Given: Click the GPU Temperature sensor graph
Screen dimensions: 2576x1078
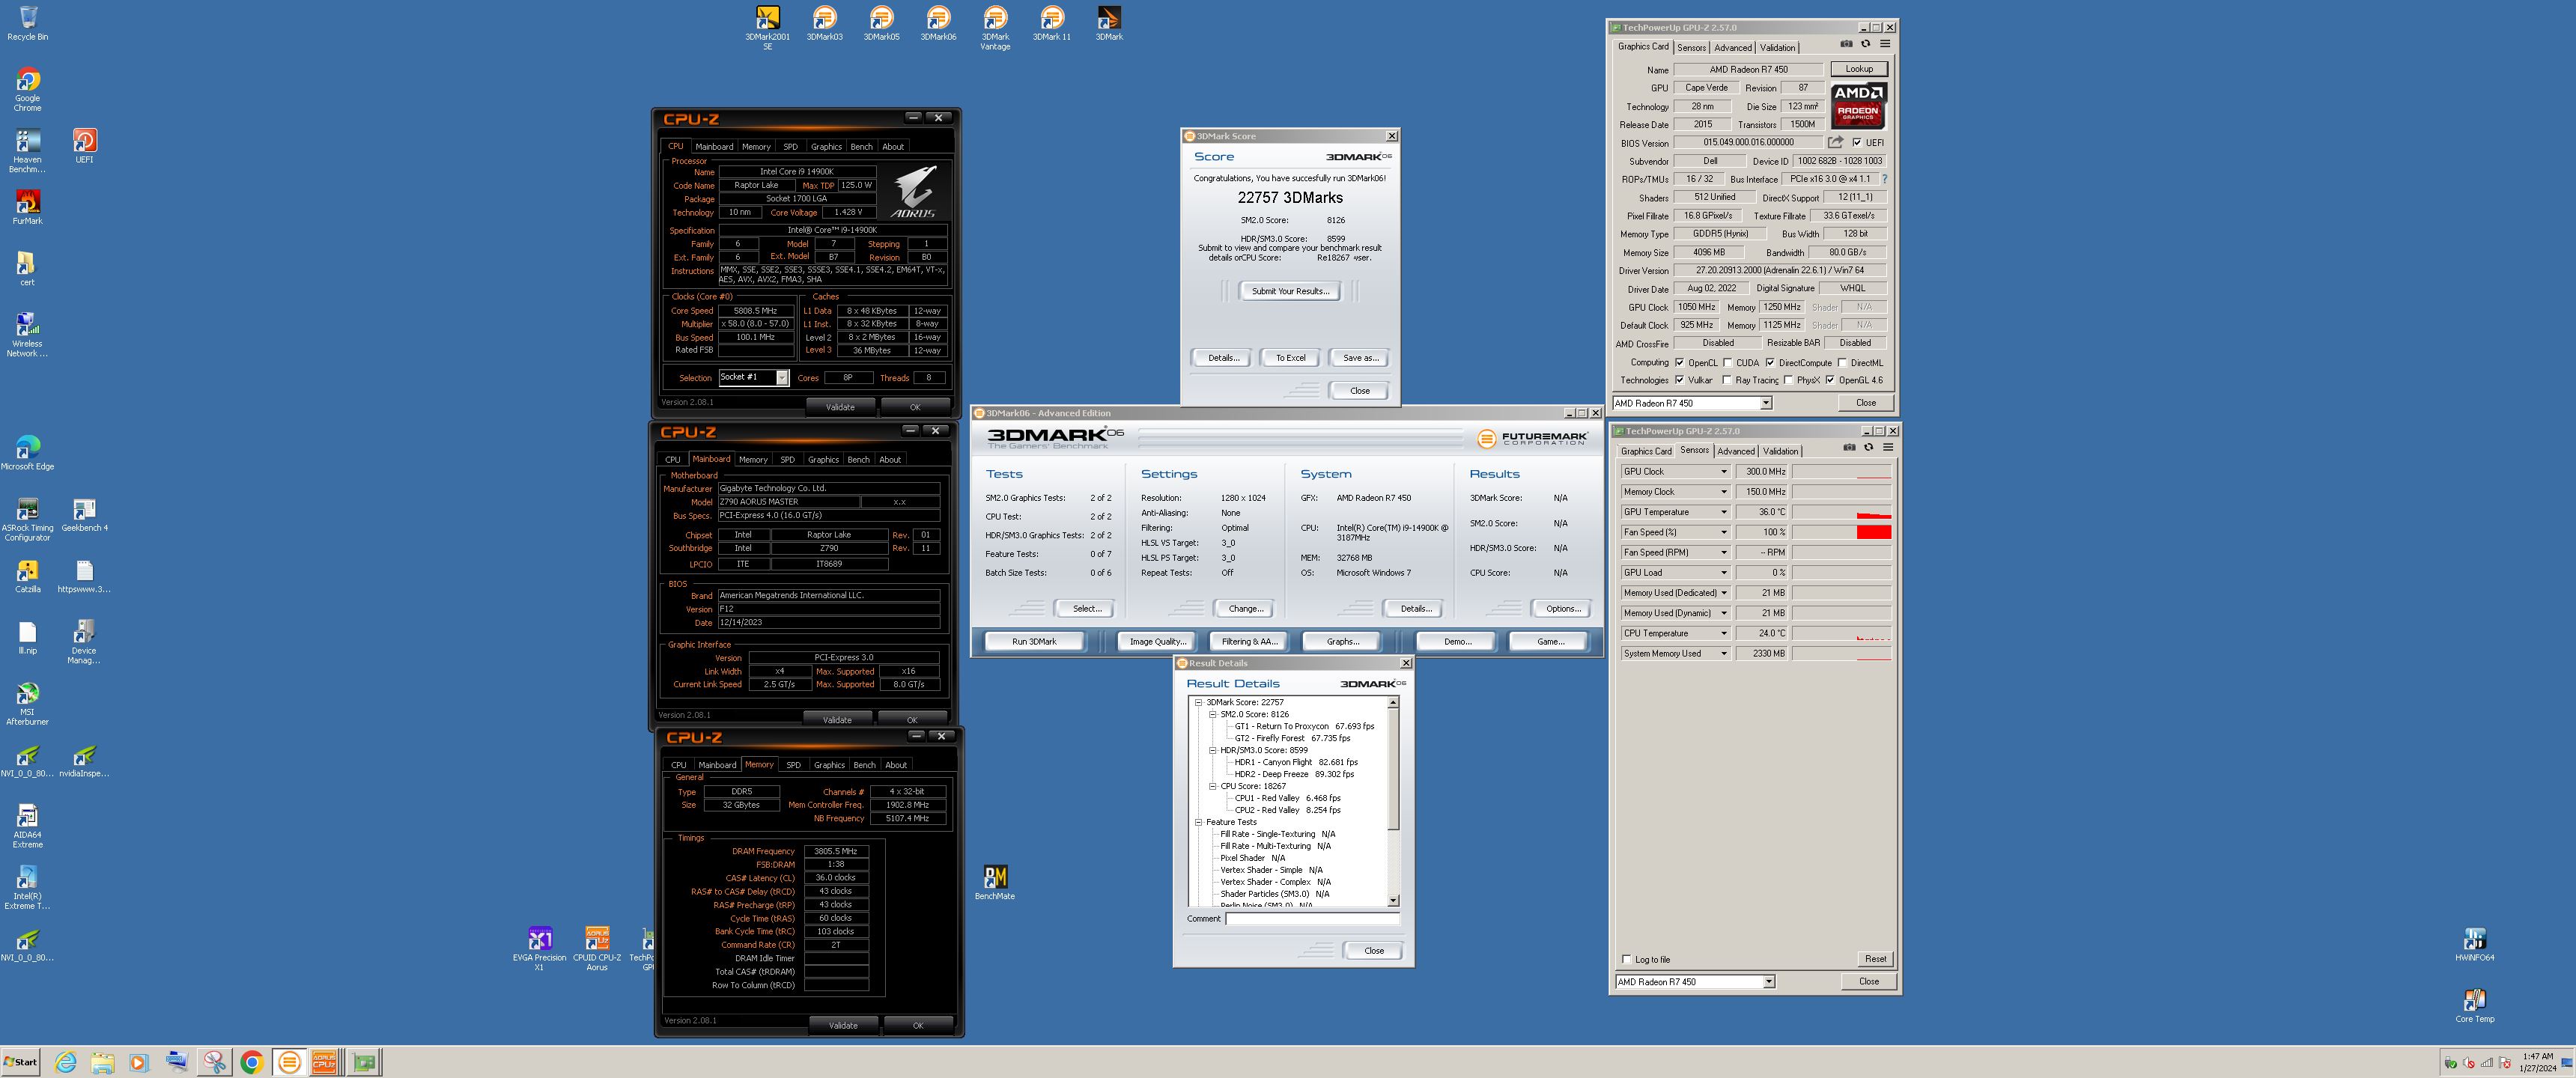Looking at the screenshot, I should point(1841,512).
